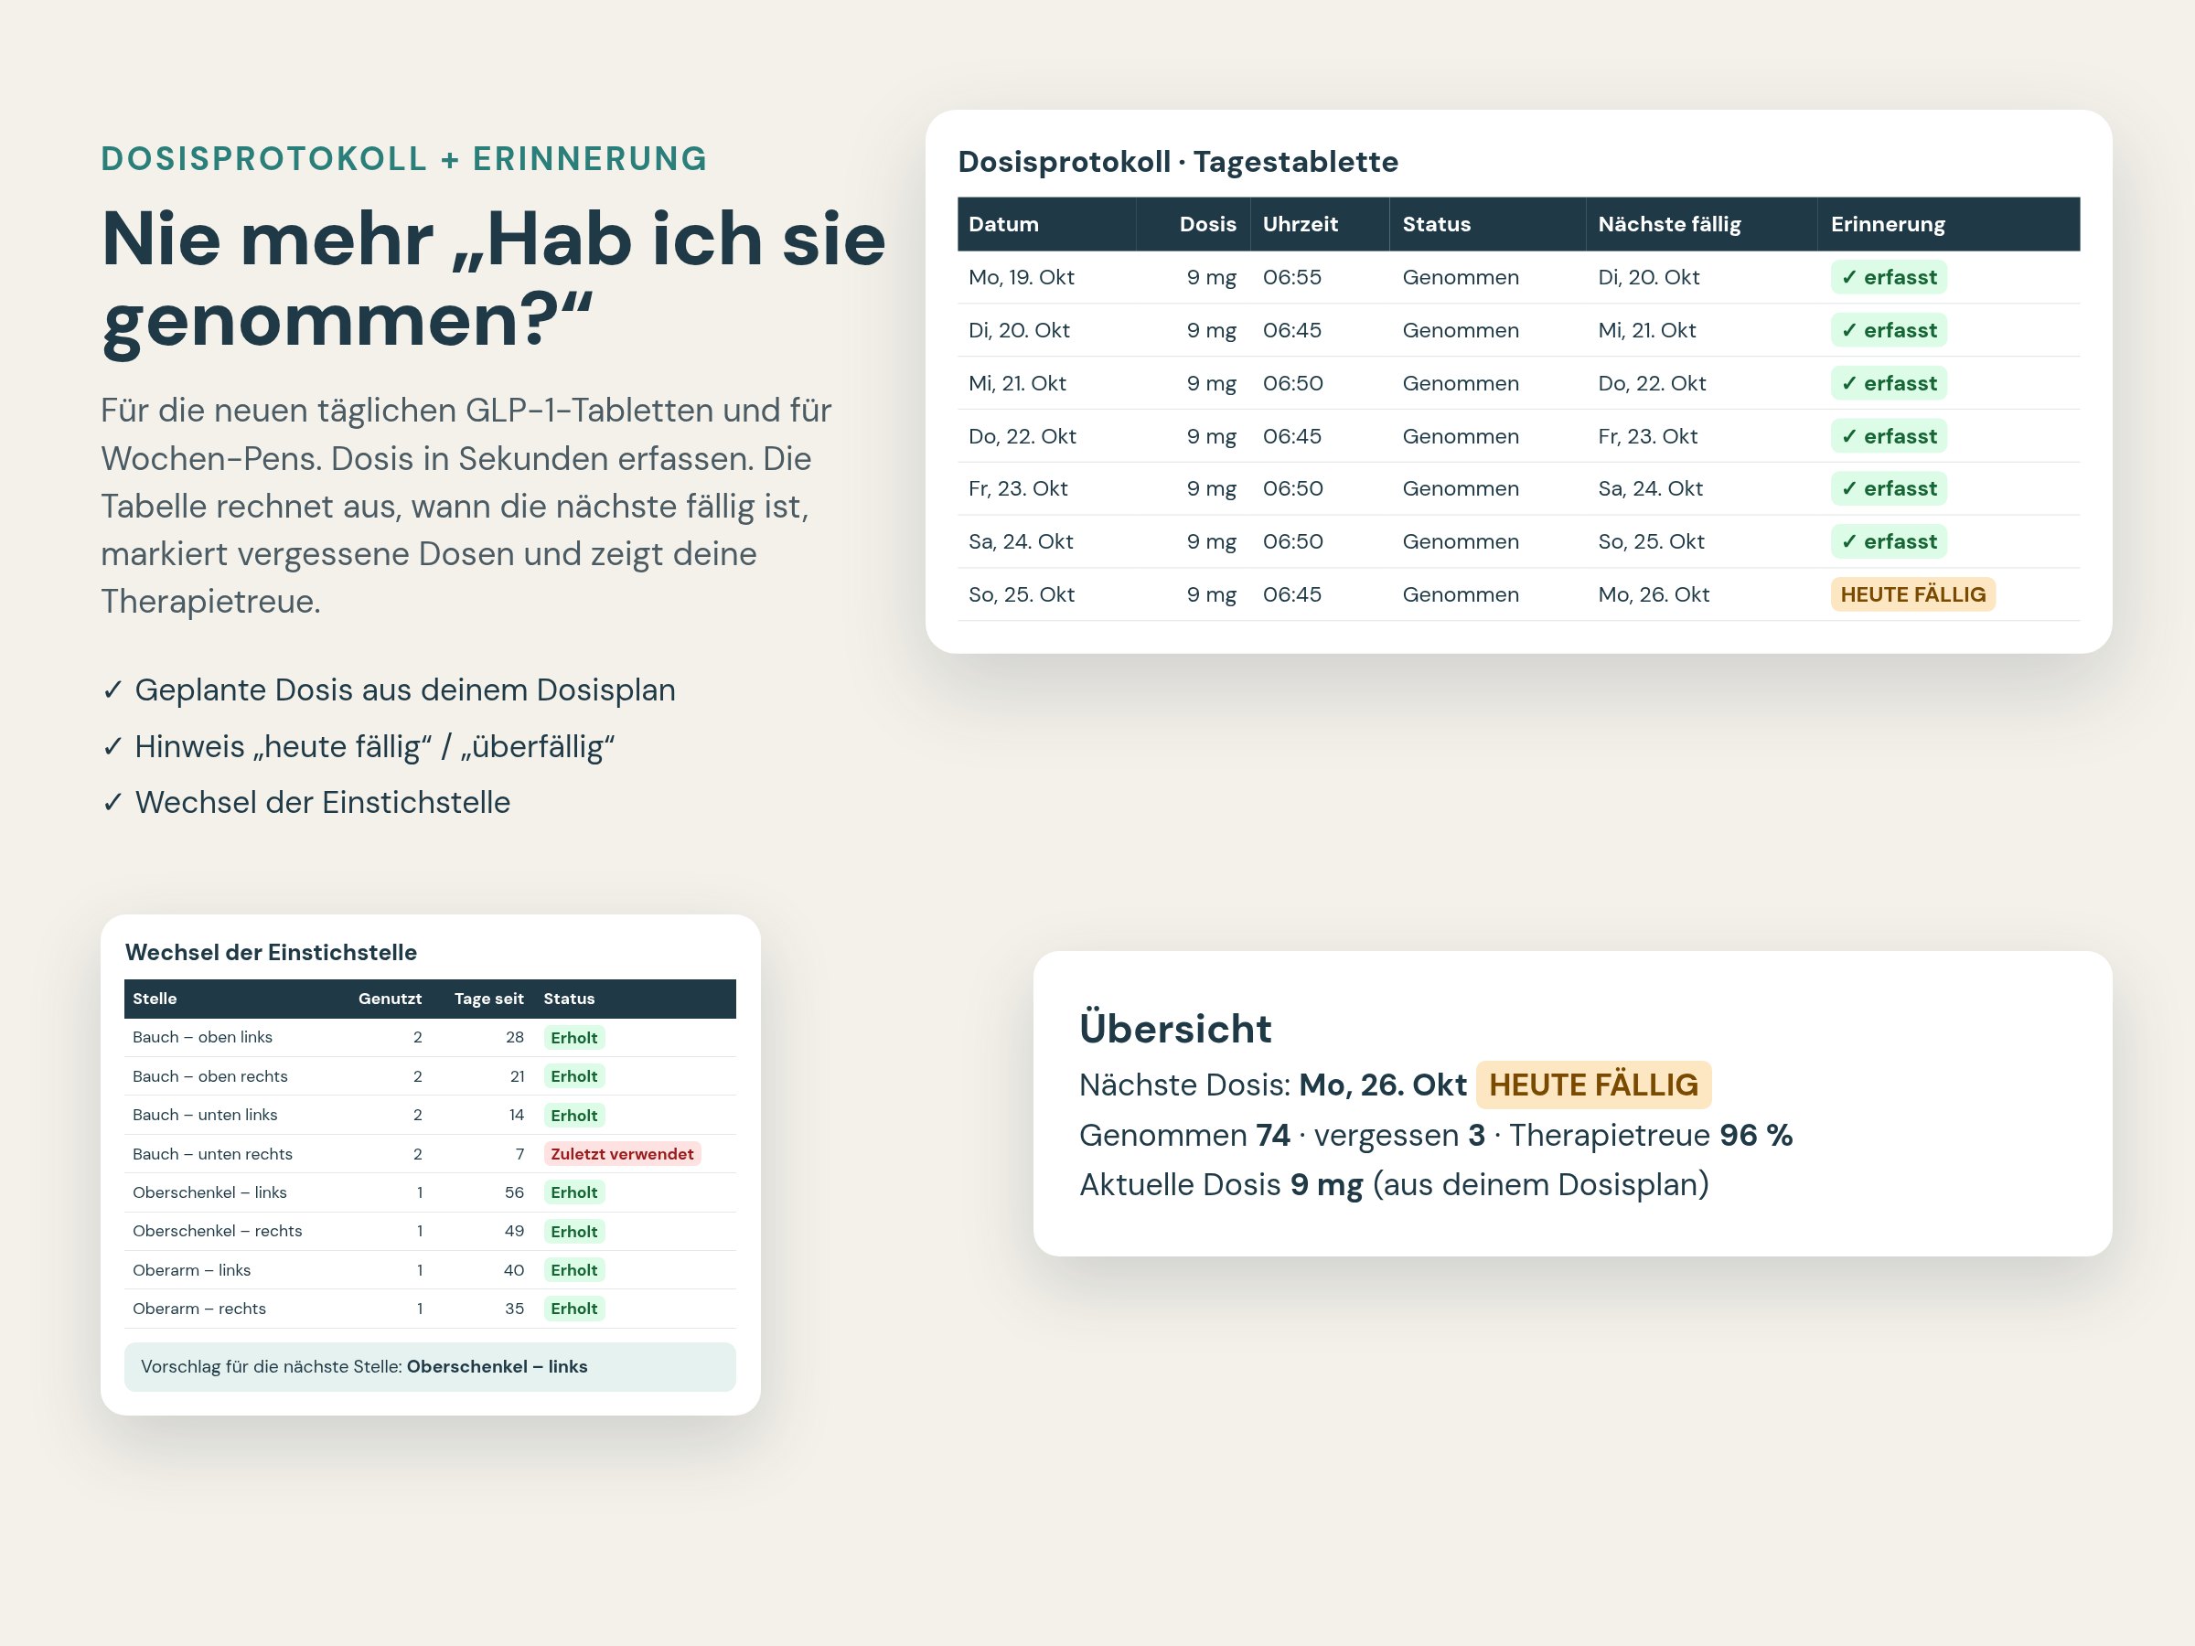Click the Tage seit column header

coord(488,999)
